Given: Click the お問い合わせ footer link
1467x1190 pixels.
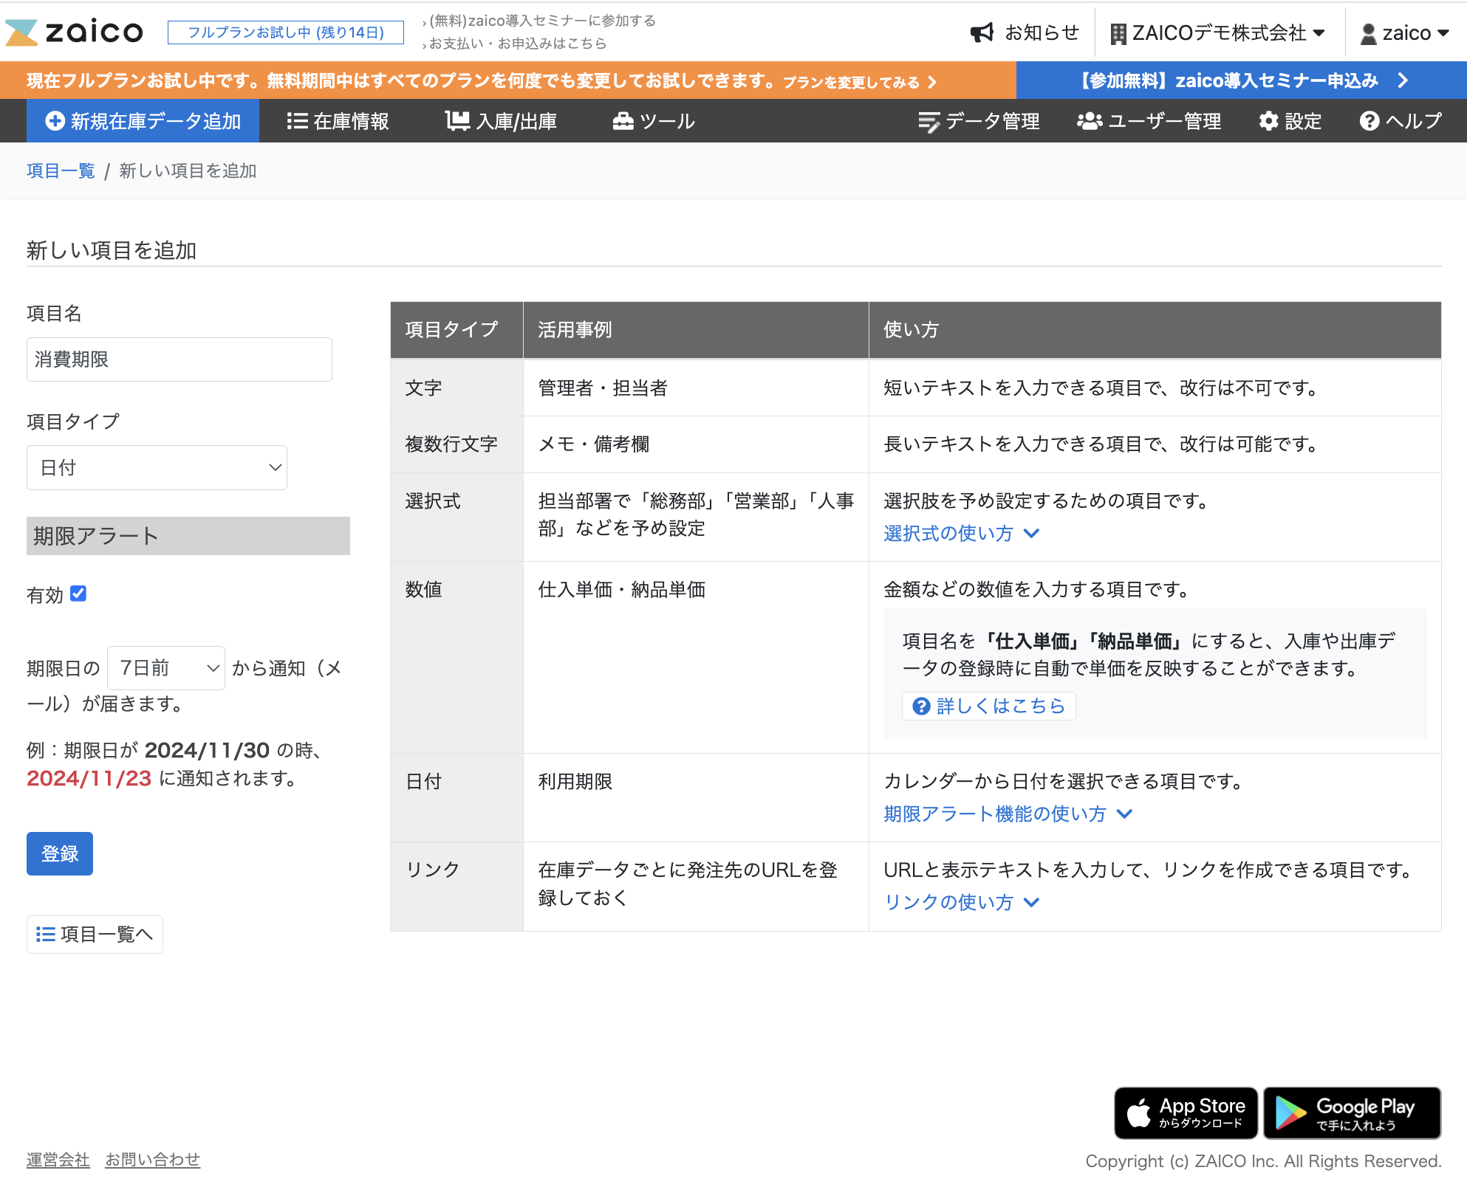Looking at the screenshot, I should [x=153, y=1160].
